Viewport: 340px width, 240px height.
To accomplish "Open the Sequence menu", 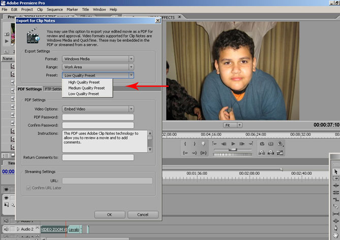I will 54,9.
